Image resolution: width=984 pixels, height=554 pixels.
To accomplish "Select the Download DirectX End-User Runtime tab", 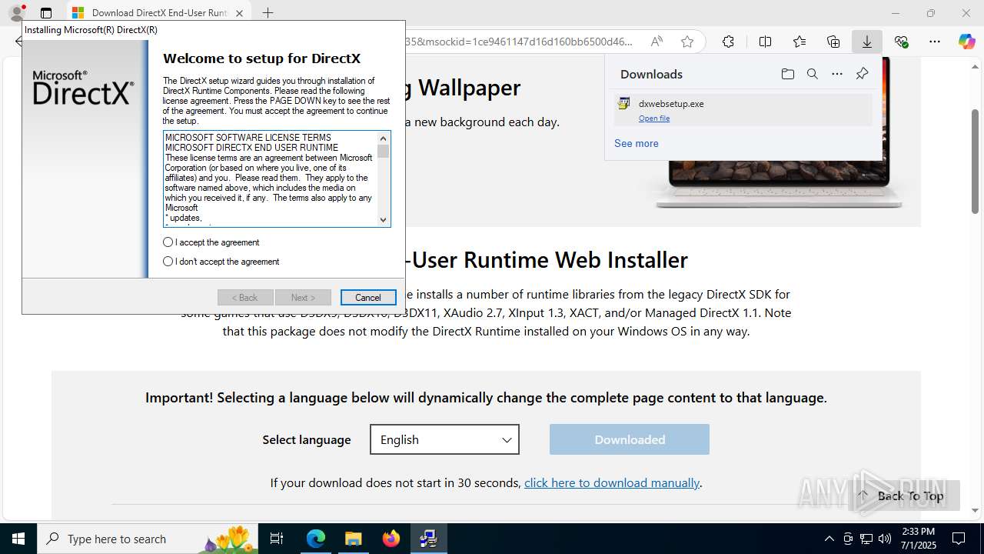I will pyautogui.click(x=159, y=13).
